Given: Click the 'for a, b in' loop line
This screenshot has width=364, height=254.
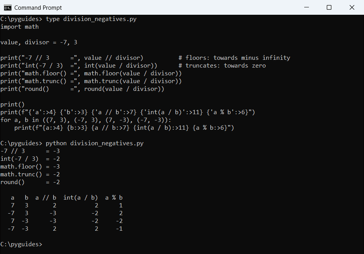Looking at the screenshot, I should click(86, 120).
